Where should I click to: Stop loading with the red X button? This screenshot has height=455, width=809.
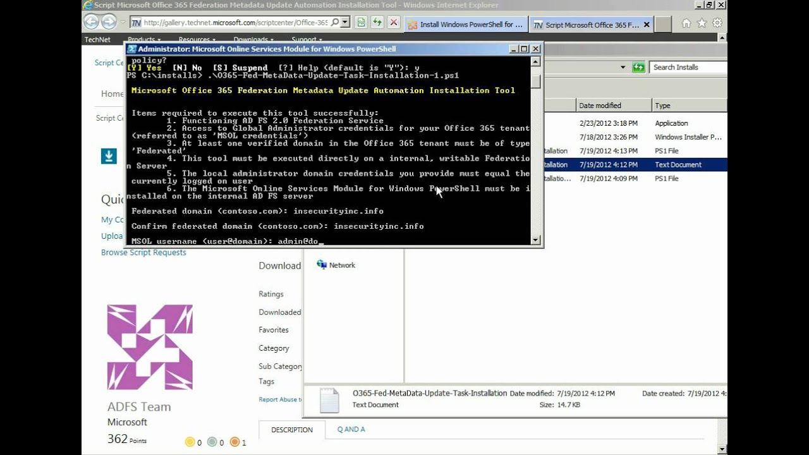pos(394,22)
